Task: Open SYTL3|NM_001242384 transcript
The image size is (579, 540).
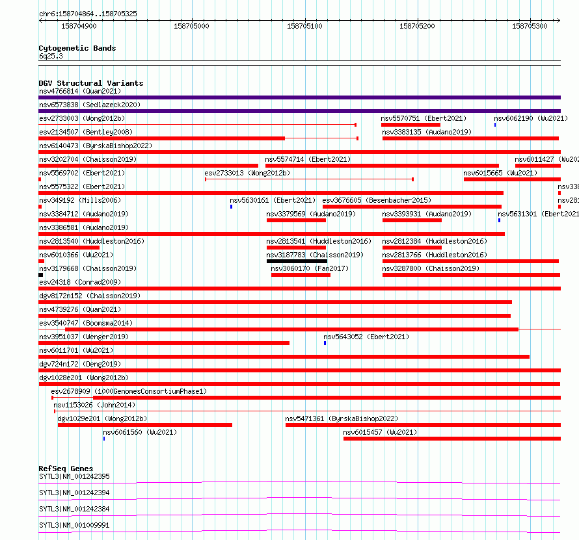Action: coord(299,514)
